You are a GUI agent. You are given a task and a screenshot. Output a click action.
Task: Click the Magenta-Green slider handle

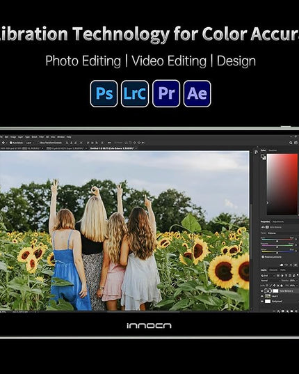(277, 247)
